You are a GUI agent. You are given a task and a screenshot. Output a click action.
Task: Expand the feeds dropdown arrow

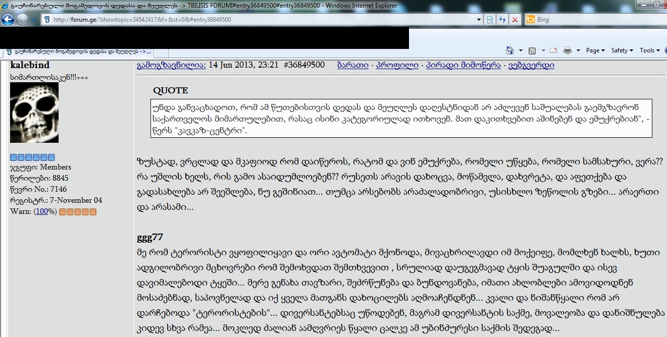click(x=543, y=50)
